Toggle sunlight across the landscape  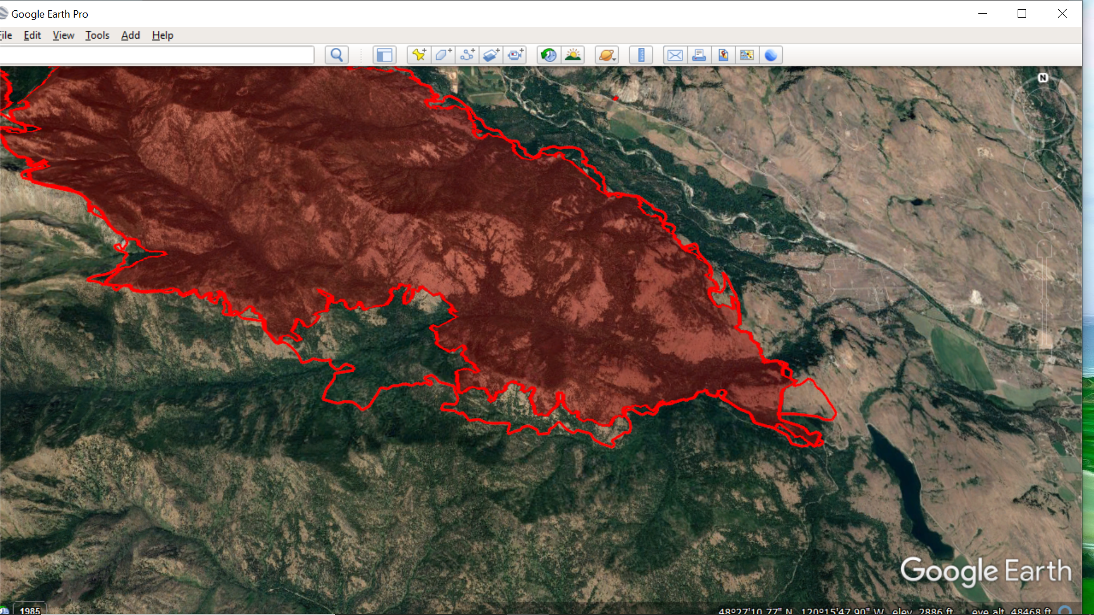pyautogui.click(x=573, y=55)
